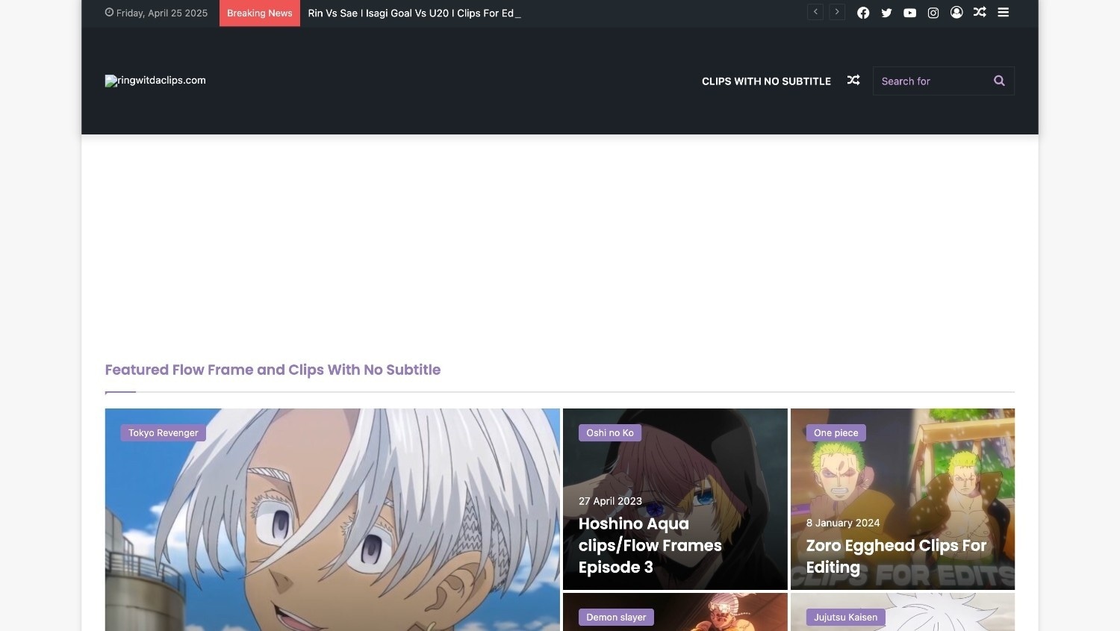Screen dimensions: 1120x631
Task: Open the Twitter social icon
Action: click(886, 13)
